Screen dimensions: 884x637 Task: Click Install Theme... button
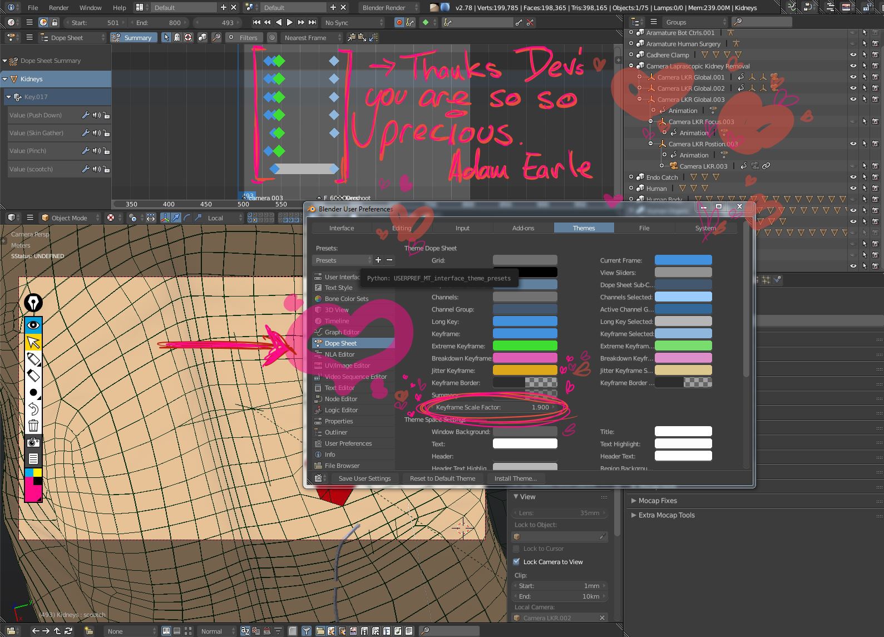pos(515,478)
